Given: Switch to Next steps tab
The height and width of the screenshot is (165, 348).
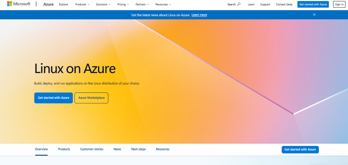Looking at the screenshot, I should click(138, 149).
